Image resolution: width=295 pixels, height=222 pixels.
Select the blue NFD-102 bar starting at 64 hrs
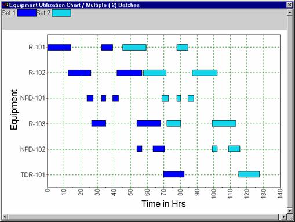(x=159, y=149)
